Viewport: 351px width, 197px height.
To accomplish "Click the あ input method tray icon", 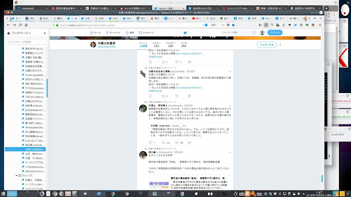I will click(x=247, y=194).
